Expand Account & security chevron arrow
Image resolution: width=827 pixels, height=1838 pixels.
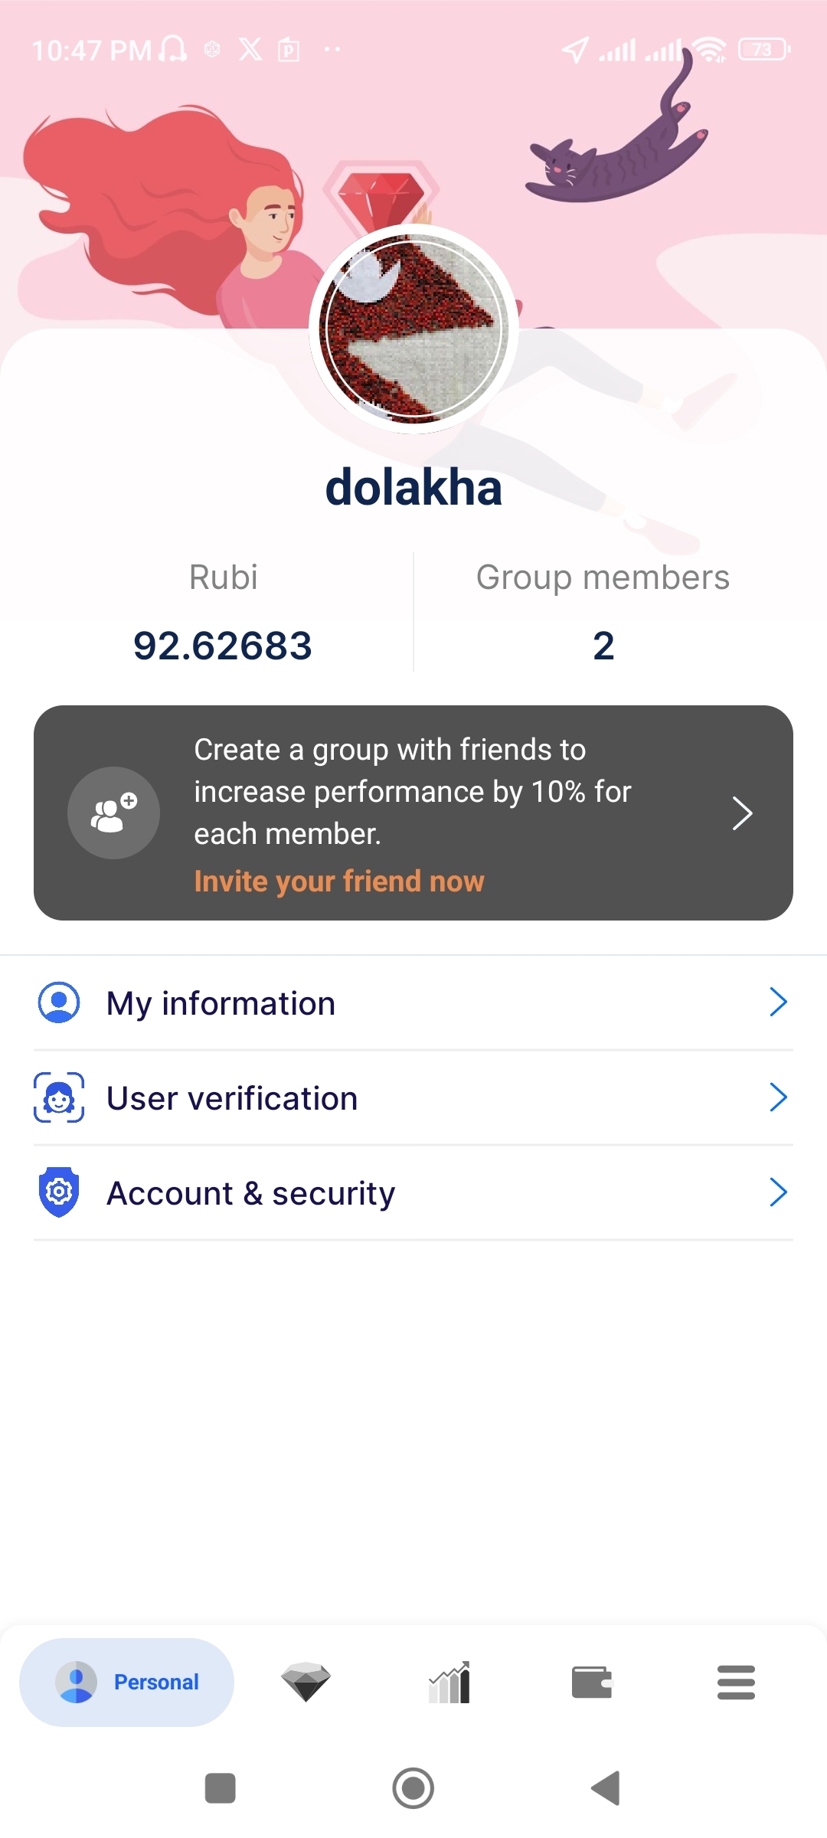778,1192
